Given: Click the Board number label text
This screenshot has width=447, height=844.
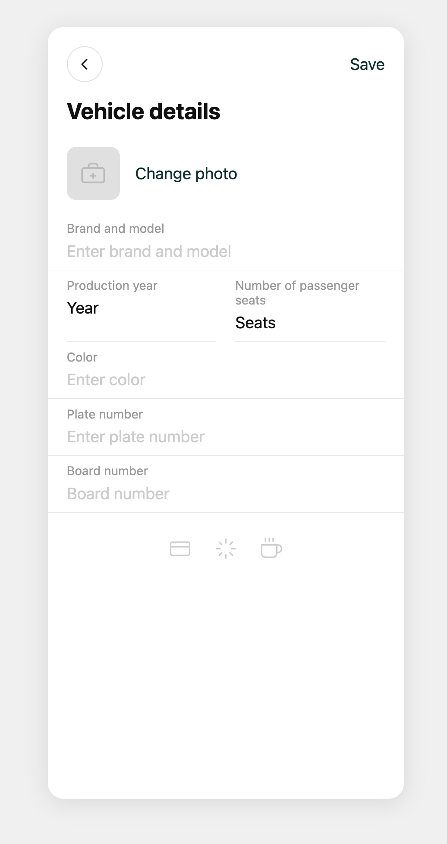Looking at the screenshot, I should (x=107, y=471).
